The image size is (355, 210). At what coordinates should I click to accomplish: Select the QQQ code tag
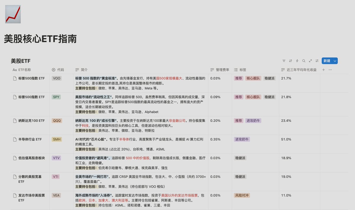(57, 121)
